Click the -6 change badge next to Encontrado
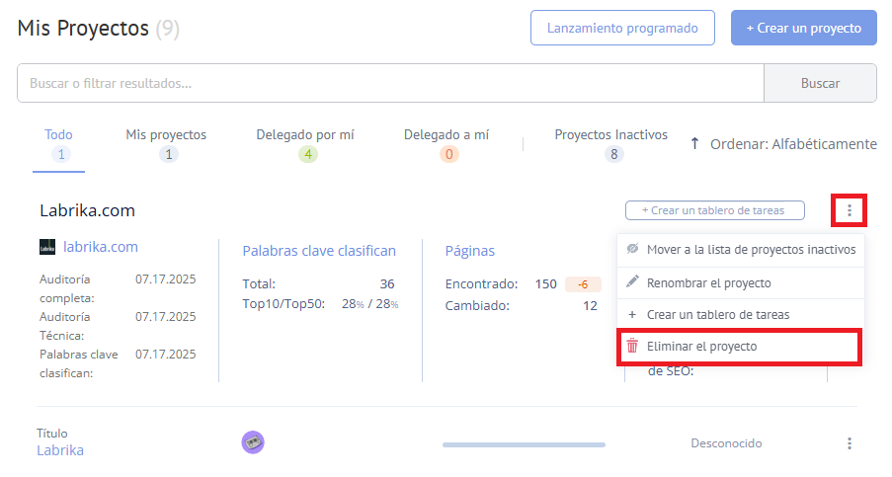Viewport: 892px width, 477px height. [x=583, y=284]
